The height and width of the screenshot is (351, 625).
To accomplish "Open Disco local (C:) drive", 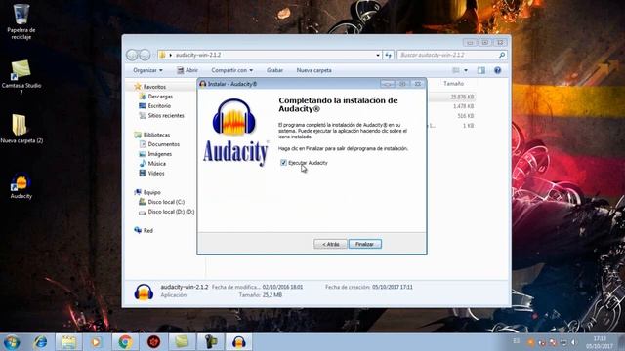I will [166, 202].
